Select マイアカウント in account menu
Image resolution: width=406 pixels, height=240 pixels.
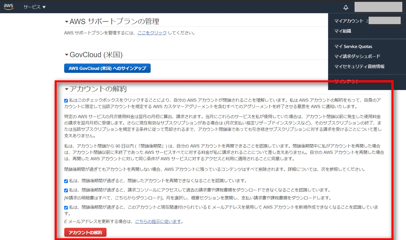click(349, 21)
